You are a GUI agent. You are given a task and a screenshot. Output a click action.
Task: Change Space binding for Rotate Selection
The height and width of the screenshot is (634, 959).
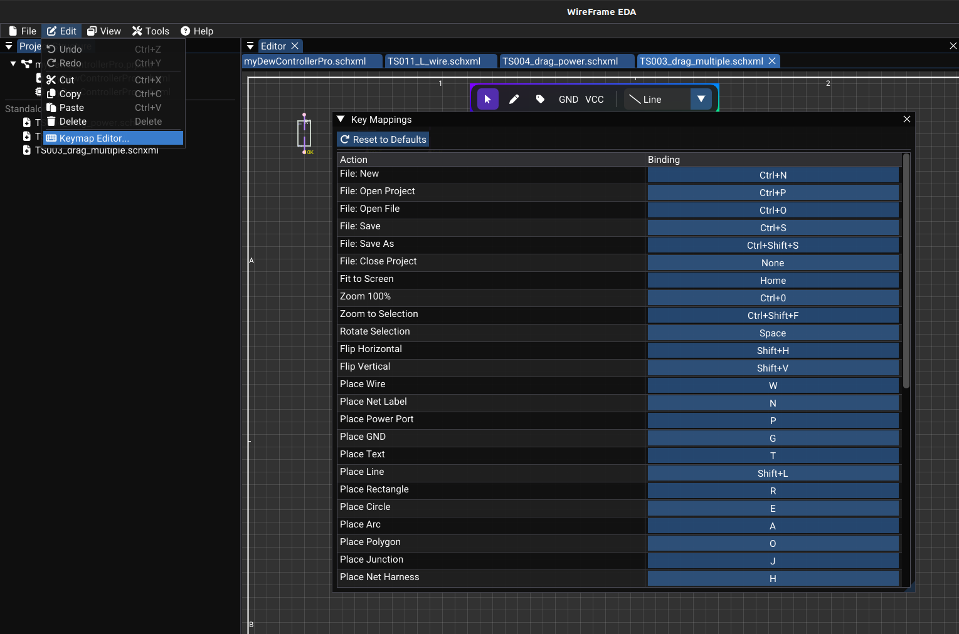point(773,333)
